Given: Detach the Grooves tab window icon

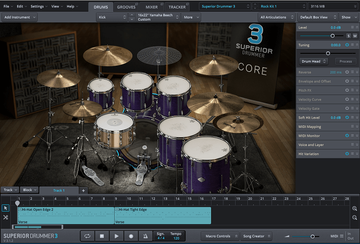Looking at the screenshot, I should point(136,4).
